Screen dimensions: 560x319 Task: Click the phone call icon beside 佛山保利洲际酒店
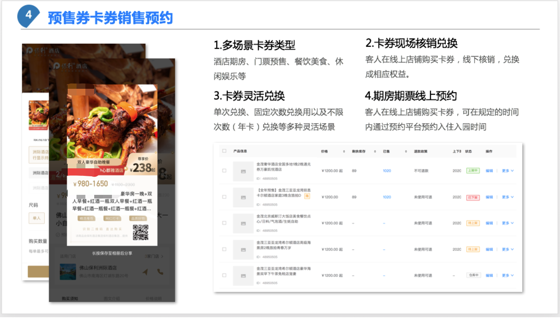(161, 271)
